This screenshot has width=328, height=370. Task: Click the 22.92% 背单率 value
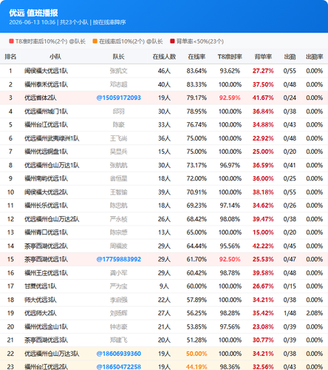click(x=263, y=138)
